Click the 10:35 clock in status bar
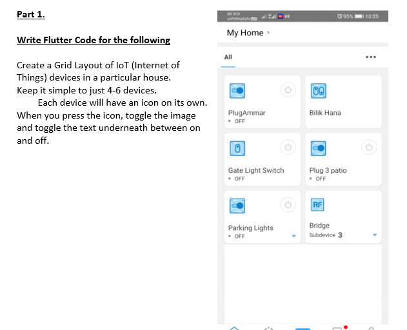Screen dimensions: 407x330 coord(372,16)
